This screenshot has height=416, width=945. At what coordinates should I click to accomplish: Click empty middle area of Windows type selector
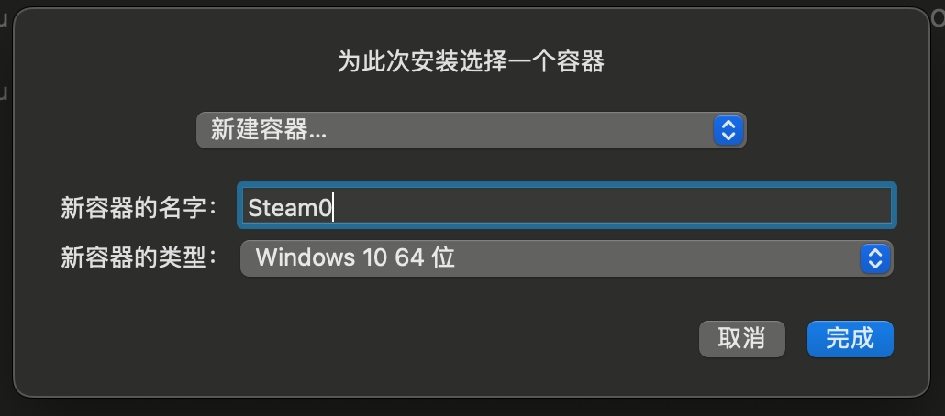click(642, 258)
